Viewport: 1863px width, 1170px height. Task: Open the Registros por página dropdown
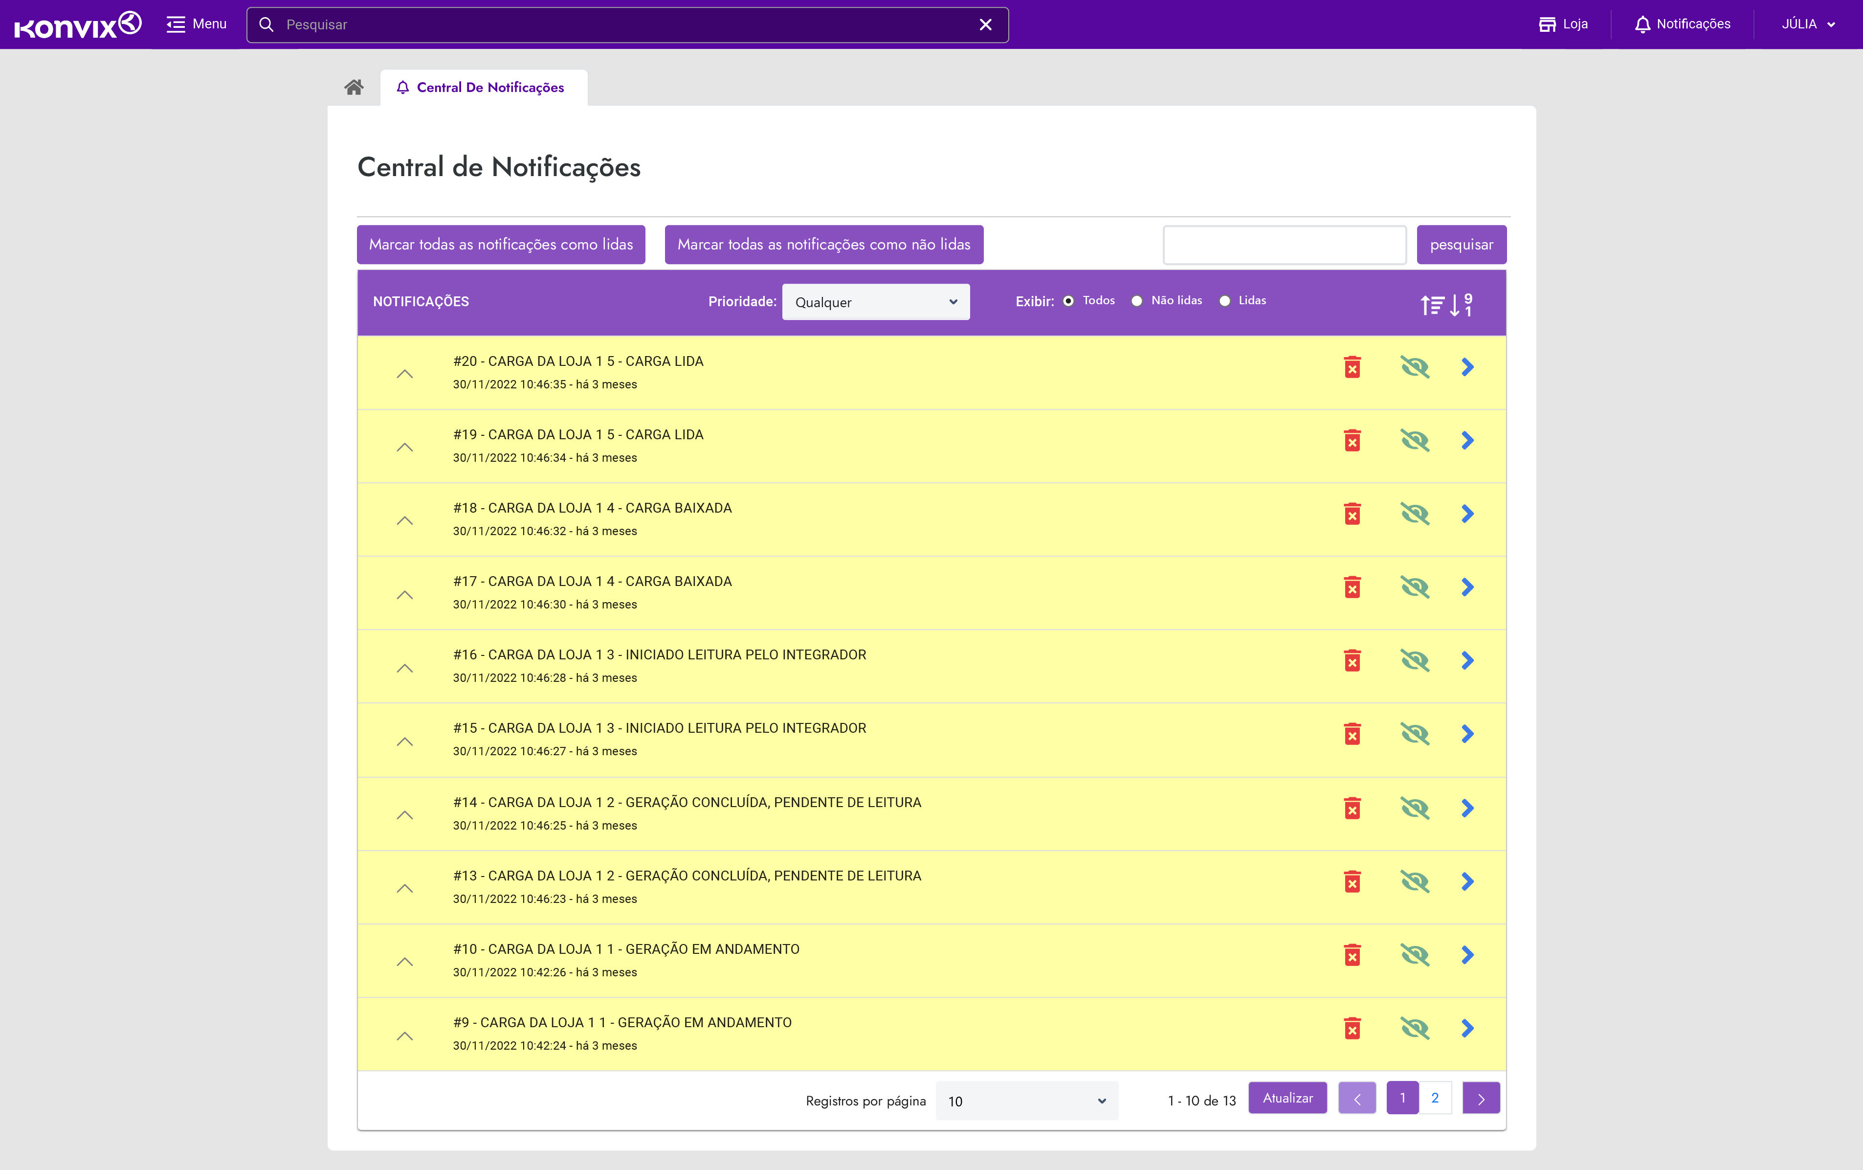pyautogui.click(x=1026, y=1101)
